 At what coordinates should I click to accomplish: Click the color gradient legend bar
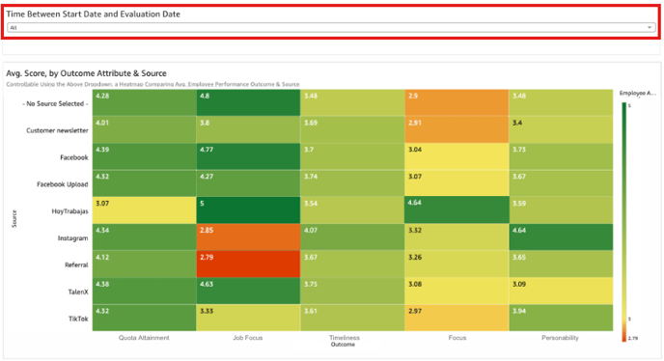(x=623, y=222)
